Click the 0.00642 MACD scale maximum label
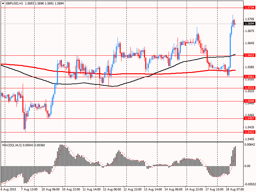Screen dimensions: 256x192 249,145
